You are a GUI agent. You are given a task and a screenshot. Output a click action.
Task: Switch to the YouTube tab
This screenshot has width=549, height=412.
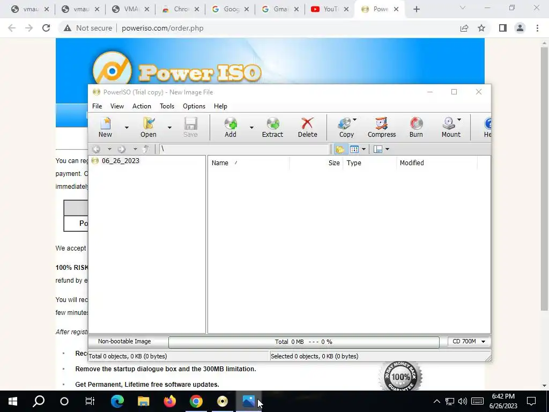coord(330,9)
